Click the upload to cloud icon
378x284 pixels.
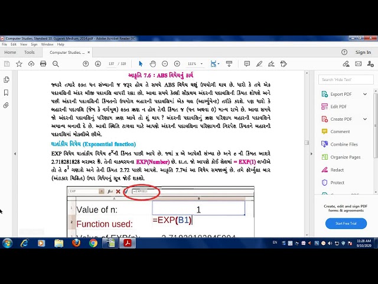[31, 64]
